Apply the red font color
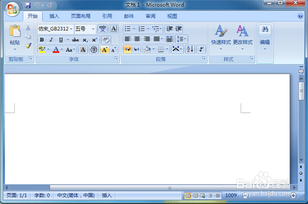The height and width of the screenshot is (204, 308). click(56, 50)
